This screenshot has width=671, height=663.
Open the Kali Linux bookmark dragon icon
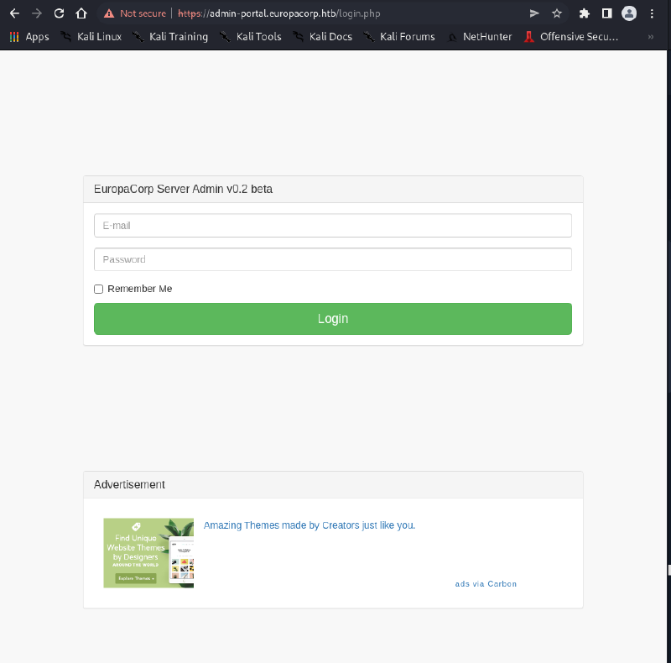point(66,36)
